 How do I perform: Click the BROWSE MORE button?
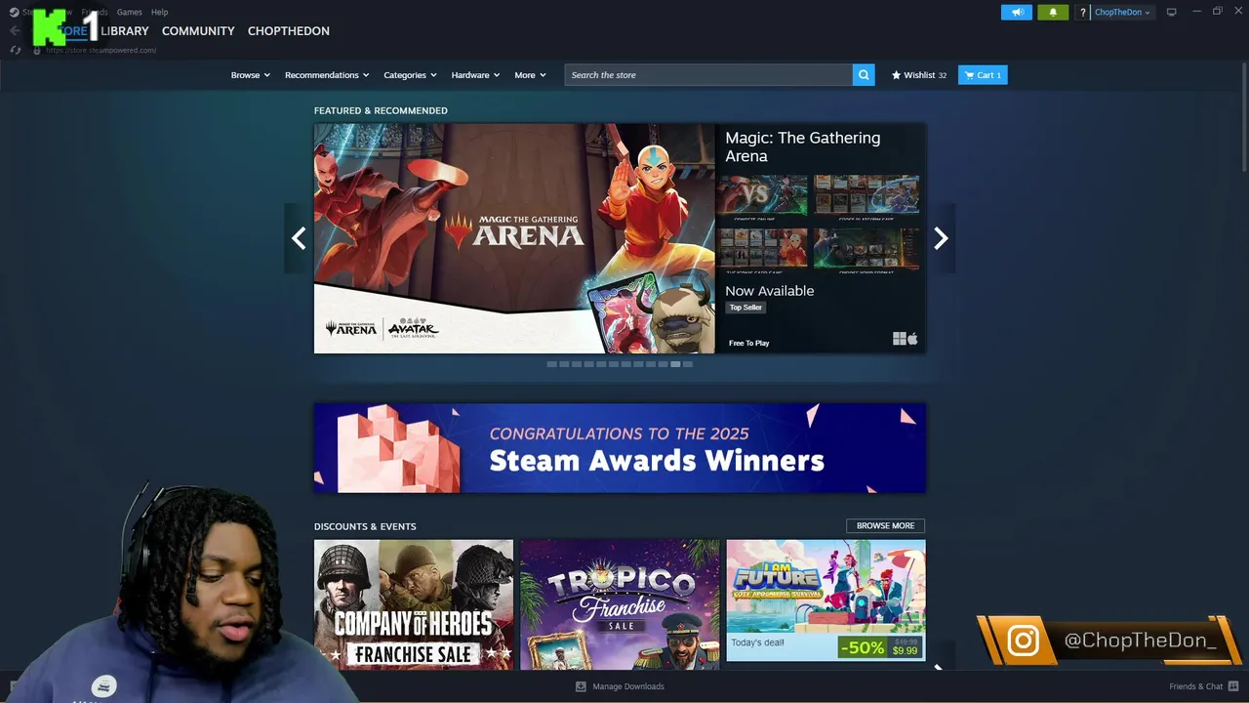pos(885,525)
